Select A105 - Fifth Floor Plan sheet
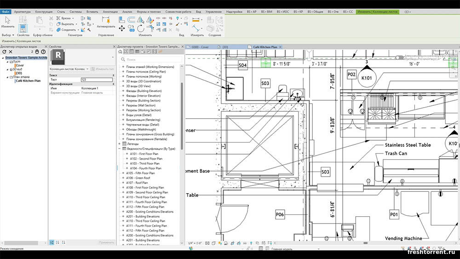This screenshot has width=460, height=259. tap(140, 173)
